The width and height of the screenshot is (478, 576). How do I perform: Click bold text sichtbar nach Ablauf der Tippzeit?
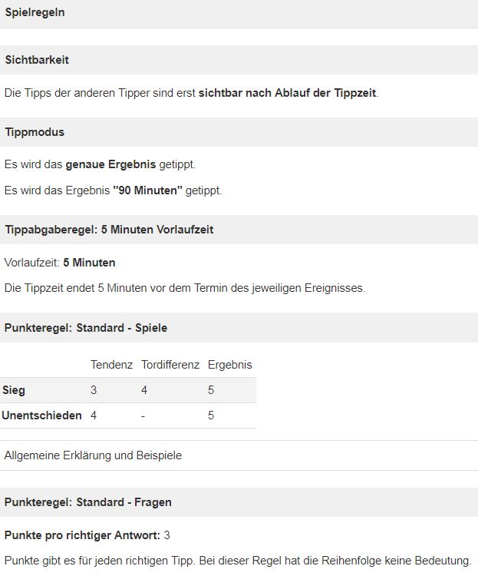288,93
